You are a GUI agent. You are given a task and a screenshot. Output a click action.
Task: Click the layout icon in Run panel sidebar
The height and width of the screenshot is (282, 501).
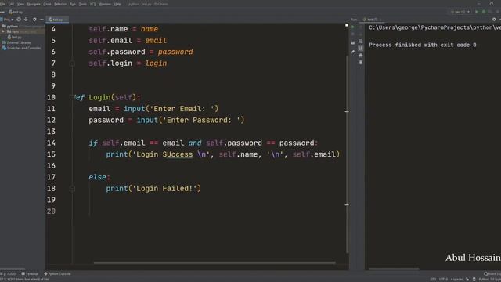[353, 42]
